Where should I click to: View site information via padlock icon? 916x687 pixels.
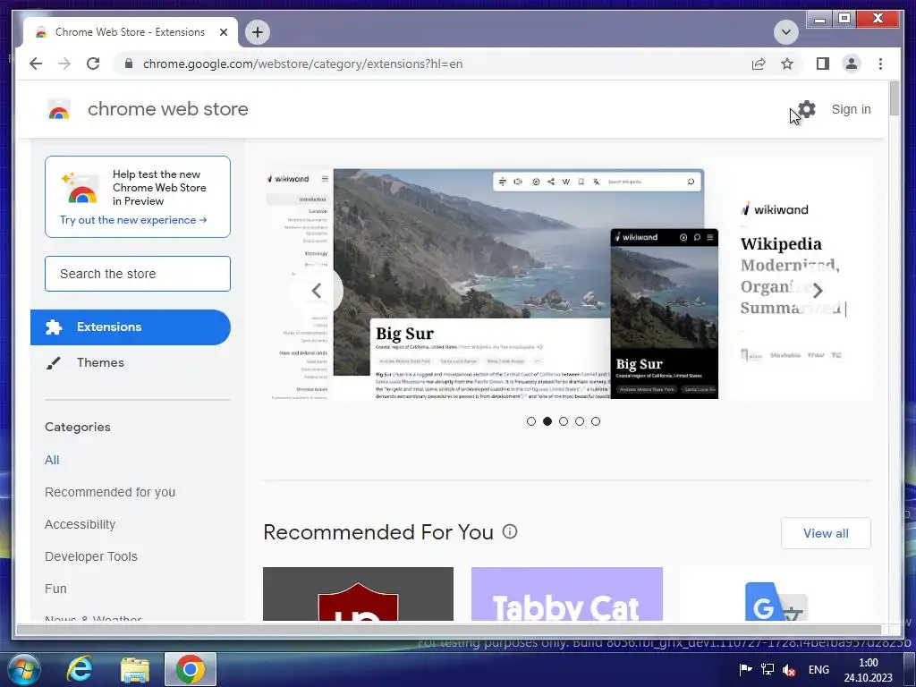pos(129,64)
